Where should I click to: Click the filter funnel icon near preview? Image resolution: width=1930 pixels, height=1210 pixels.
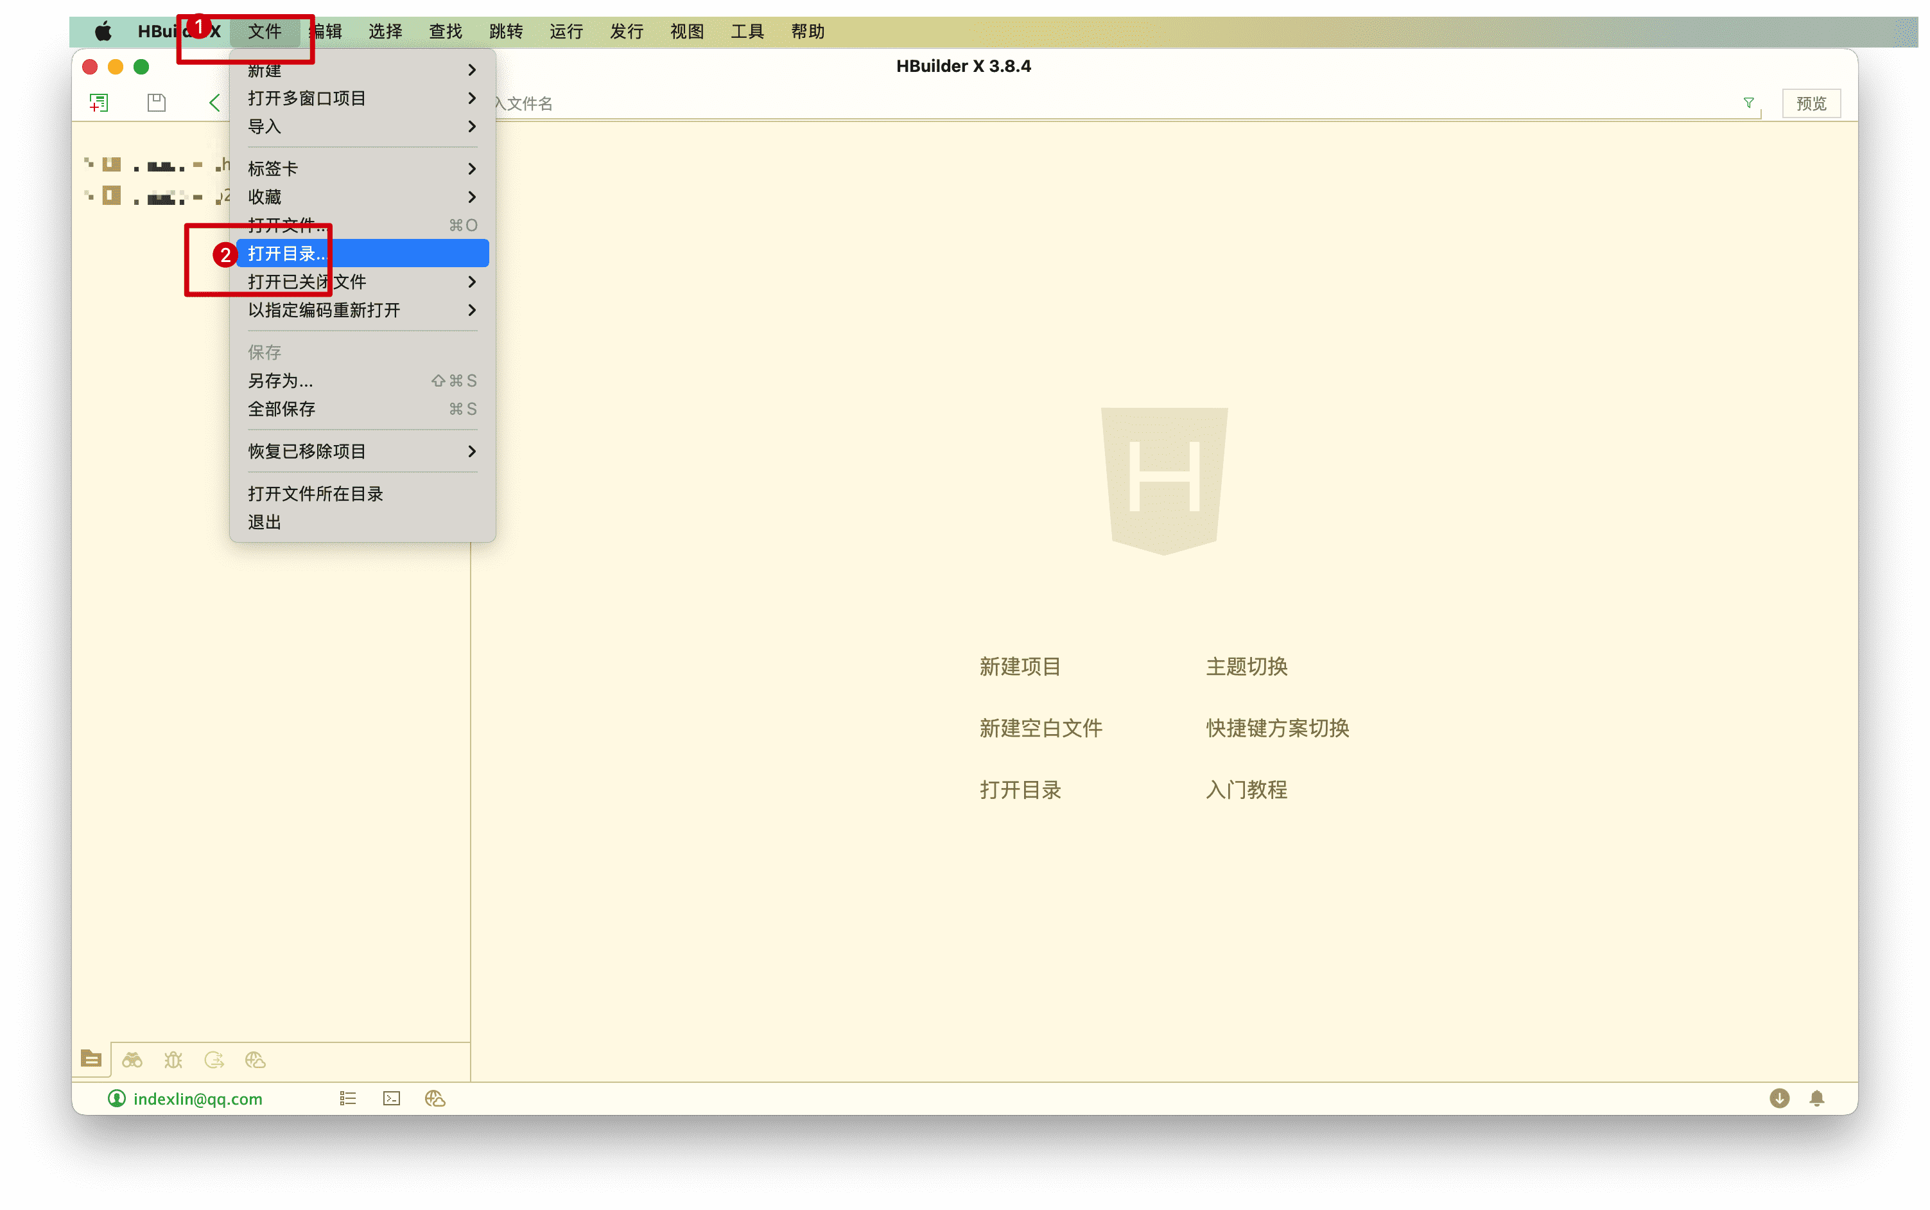1748,102
